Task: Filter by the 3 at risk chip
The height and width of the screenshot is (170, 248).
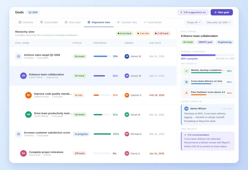Action: [143, 33]
